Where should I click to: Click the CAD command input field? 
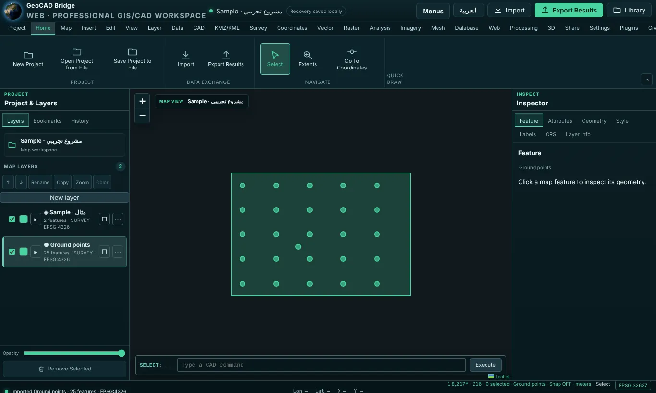321,365
